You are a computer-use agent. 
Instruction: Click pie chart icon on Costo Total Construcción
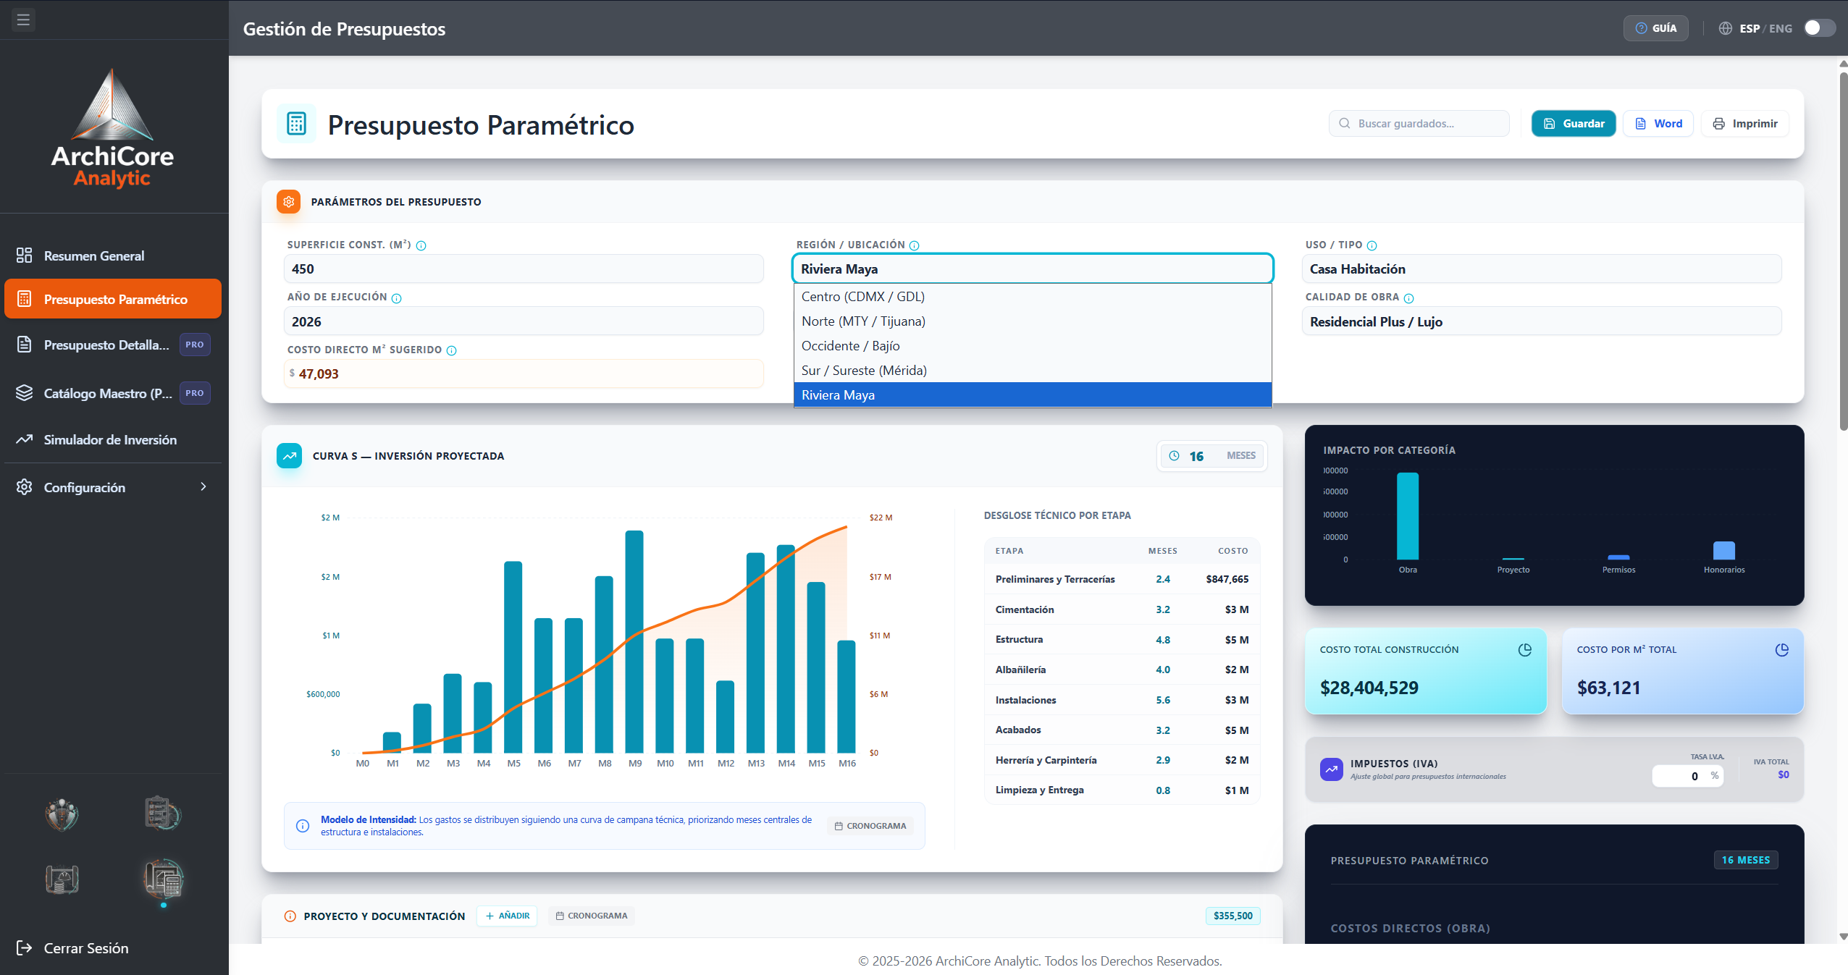[x=1525, y=650]
